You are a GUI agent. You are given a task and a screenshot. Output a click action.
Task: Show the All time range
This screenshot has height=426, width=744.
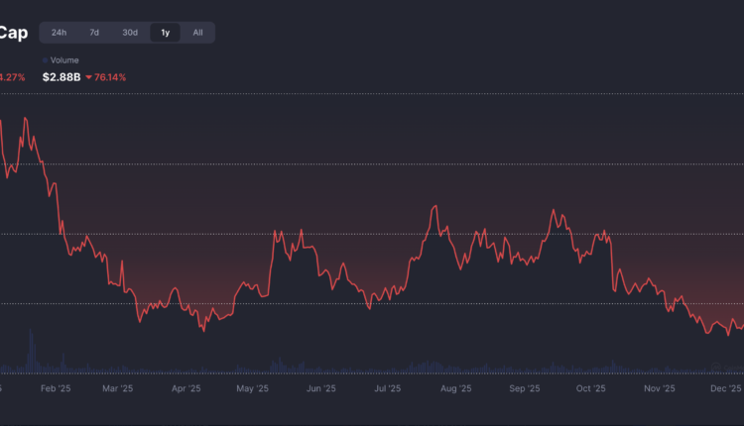coord(198,33)
